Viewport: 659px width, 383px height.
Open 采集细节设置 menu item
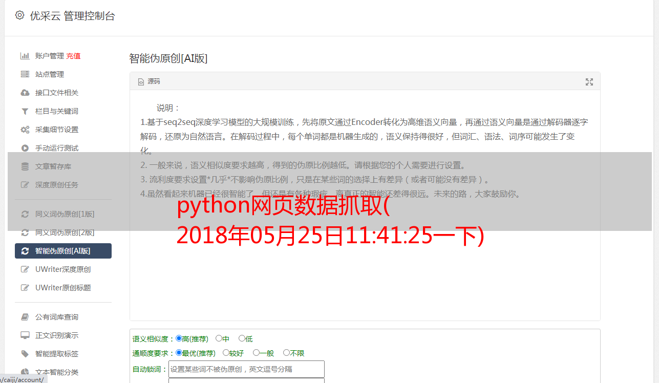click(57, 130)
